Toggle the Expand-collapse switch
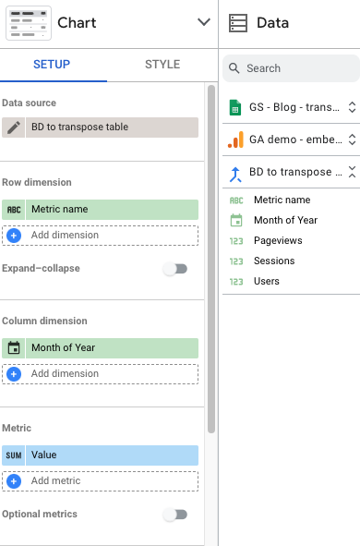 175,269
